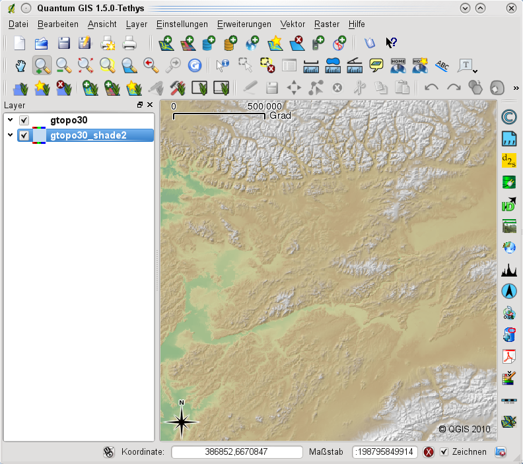Open the Layer menu

[x=137, y=24]
